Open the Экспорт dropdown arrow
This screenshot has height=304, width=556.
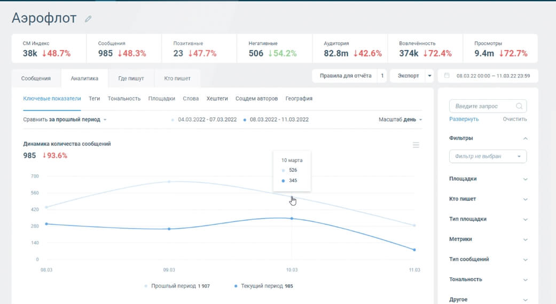[429, 76]
